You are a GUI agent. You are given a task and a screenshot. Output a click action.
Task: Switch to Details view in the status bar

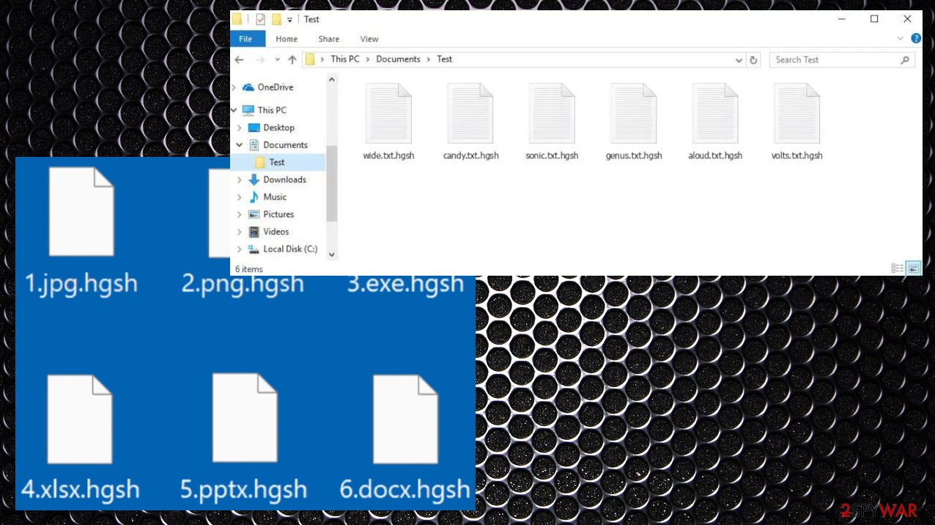click(x=897, y=268)
